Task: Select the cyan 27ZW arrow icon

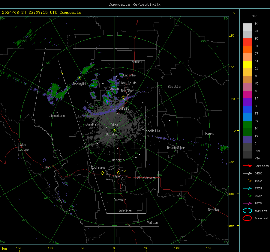Action: [x=247, y=188]
